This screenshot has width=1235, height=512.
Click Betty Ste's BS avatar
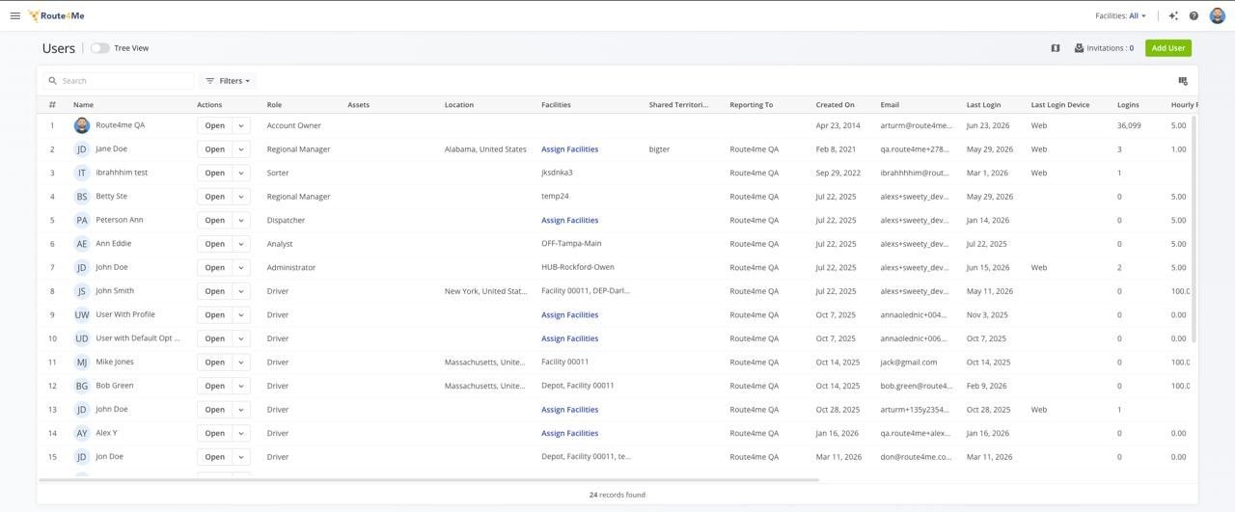82,197
